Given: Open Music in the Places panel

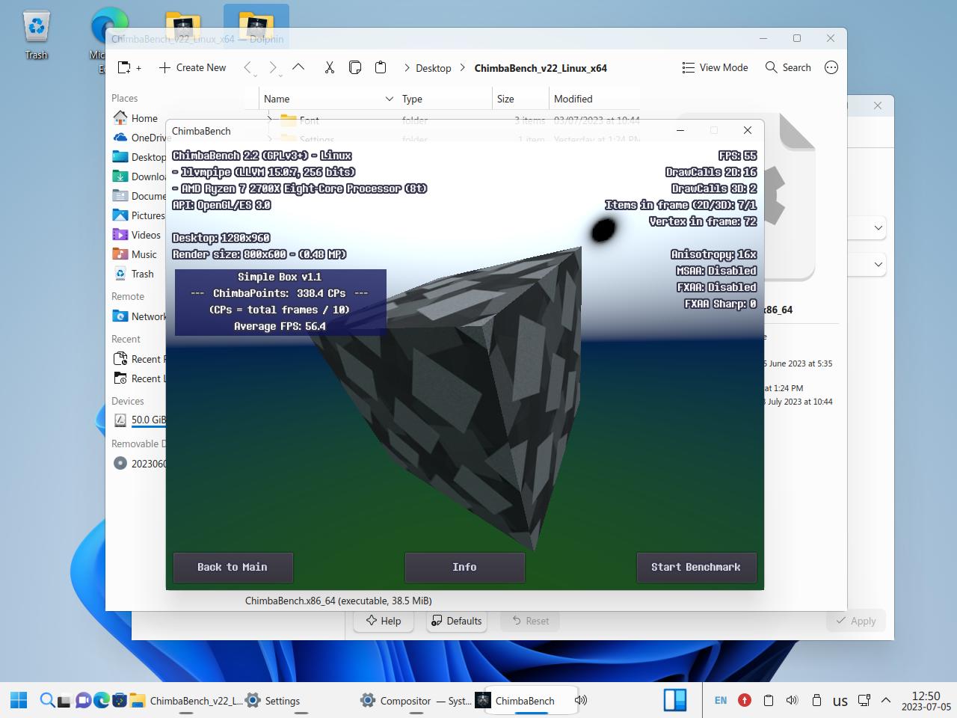Looking at the screenshot, I should [x=135, y=254].
